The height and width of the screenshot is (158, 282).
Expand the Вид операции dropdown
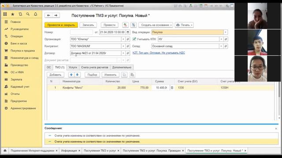[x=226, y=32]
